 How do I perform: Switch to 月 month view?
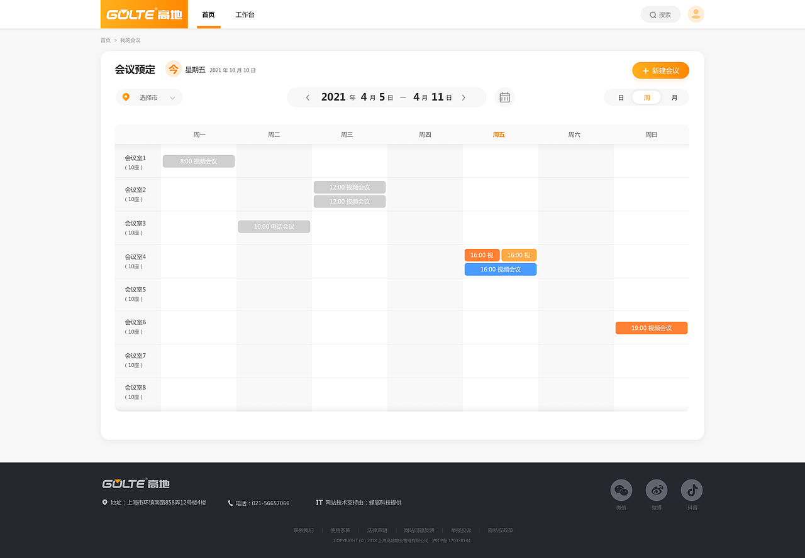coord(674,97)
